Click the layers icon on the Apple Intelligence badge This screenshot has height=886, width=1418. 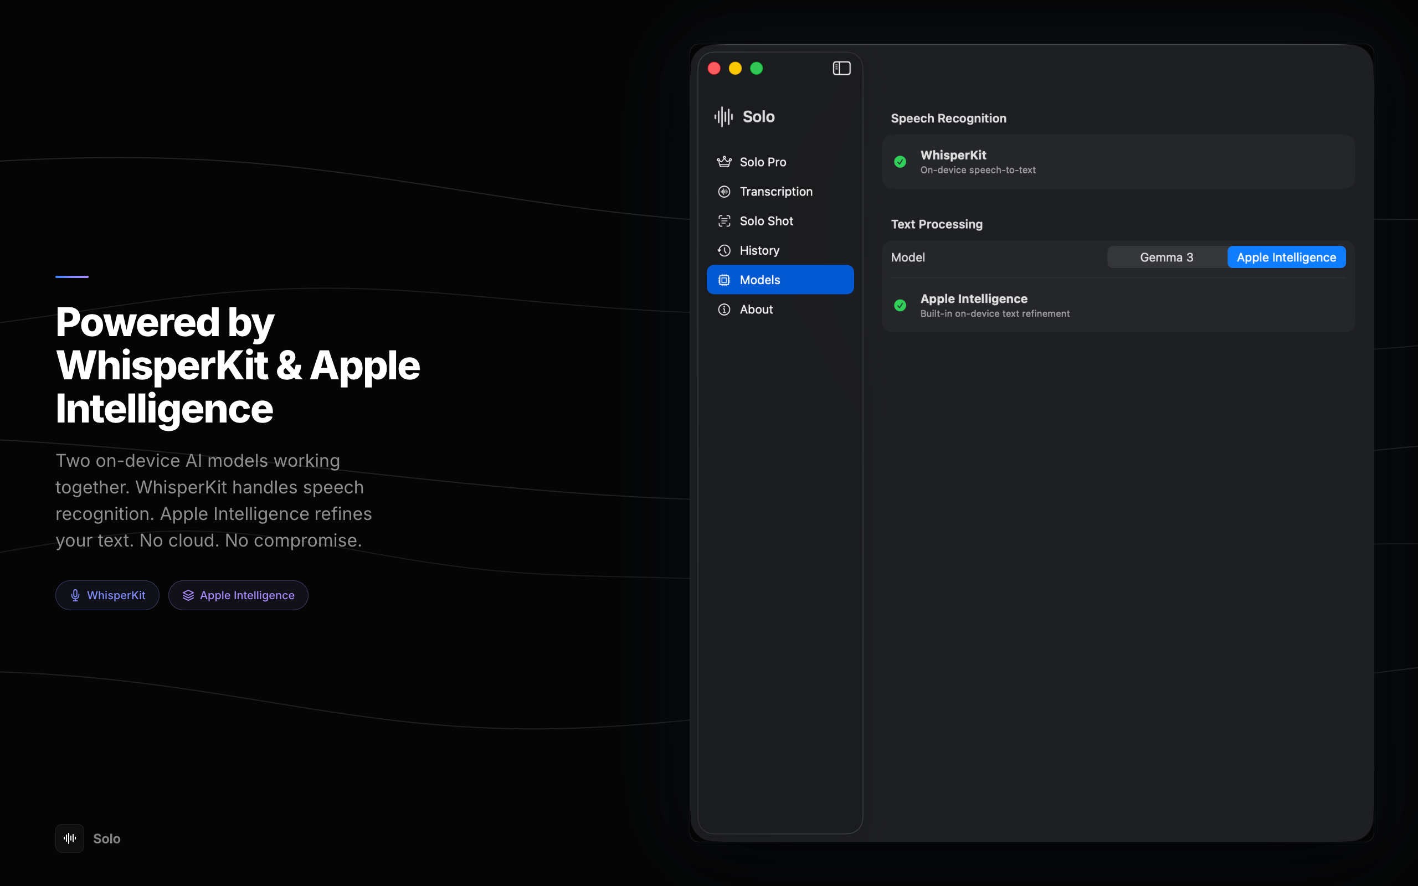pyautogui.click(x=188, y=595)
